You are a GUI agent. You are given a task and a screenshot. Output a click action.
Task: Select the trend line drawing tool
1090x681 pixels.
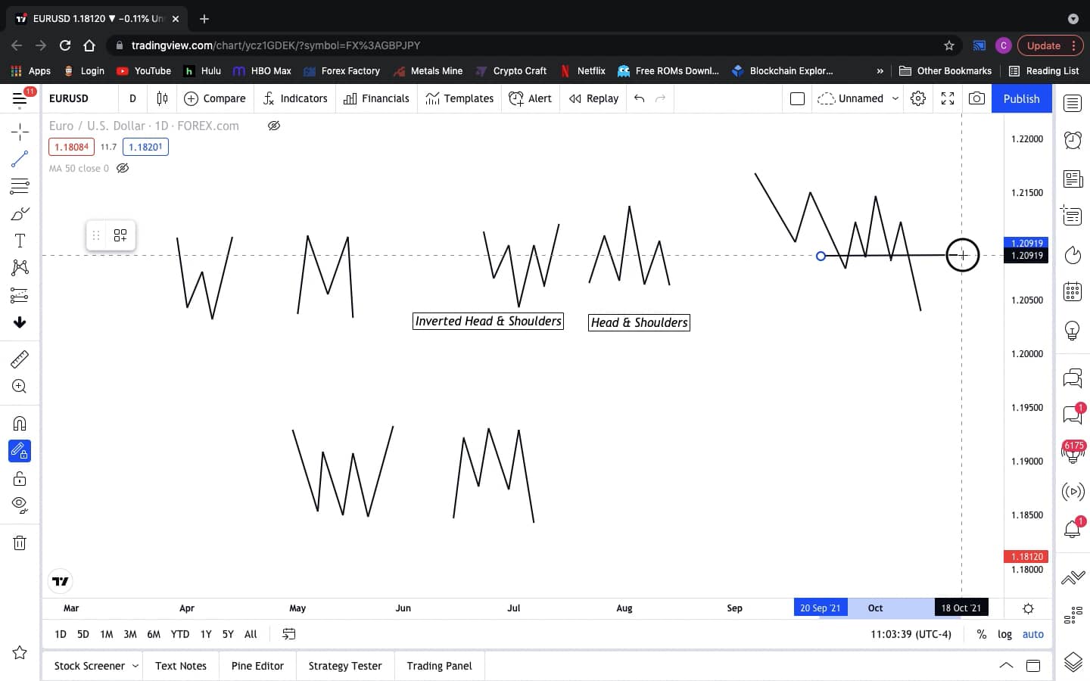click(20, 159)
